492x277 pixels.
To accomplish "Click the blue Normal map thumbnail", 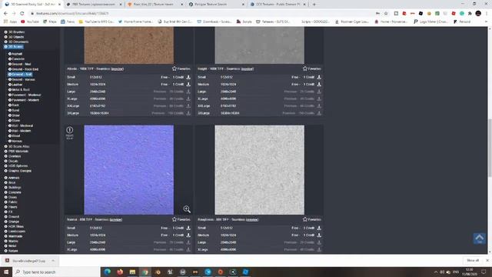I will [128, 170].
